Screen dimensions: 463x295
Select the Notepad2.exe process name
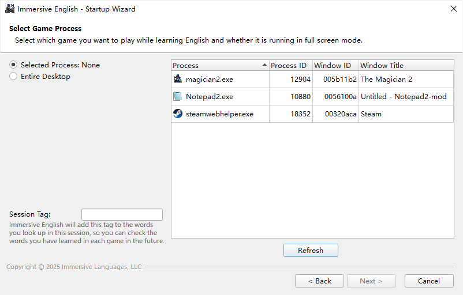(210, 97)
